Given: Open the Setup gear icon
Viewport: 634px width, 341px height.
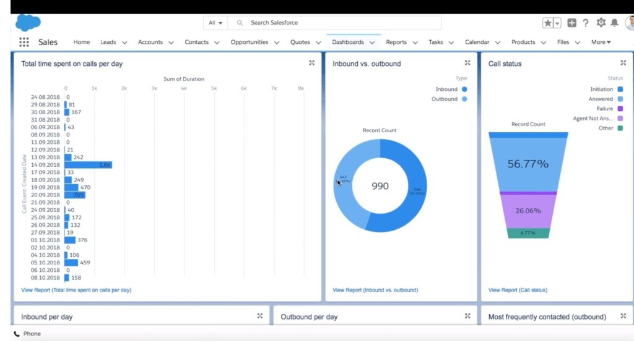Looking at the screenshot, I should click(x=601, y=23).
